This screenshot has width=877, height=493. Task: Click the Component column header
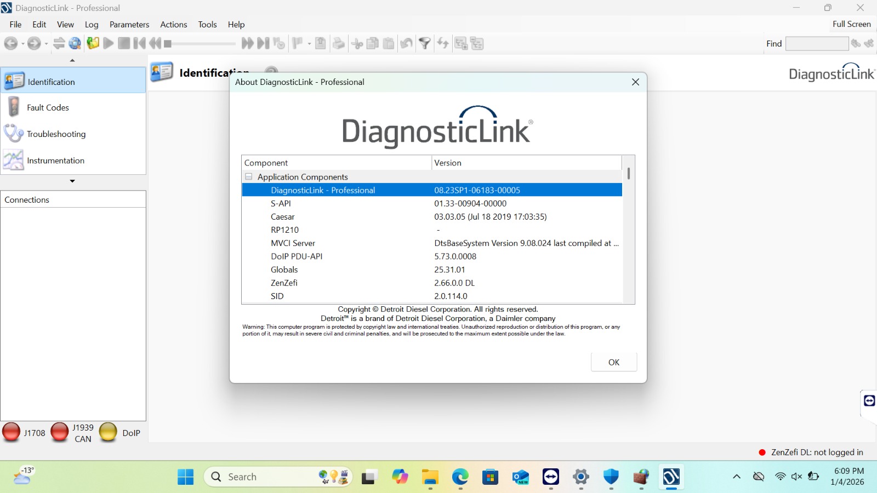tap(337, 163)
